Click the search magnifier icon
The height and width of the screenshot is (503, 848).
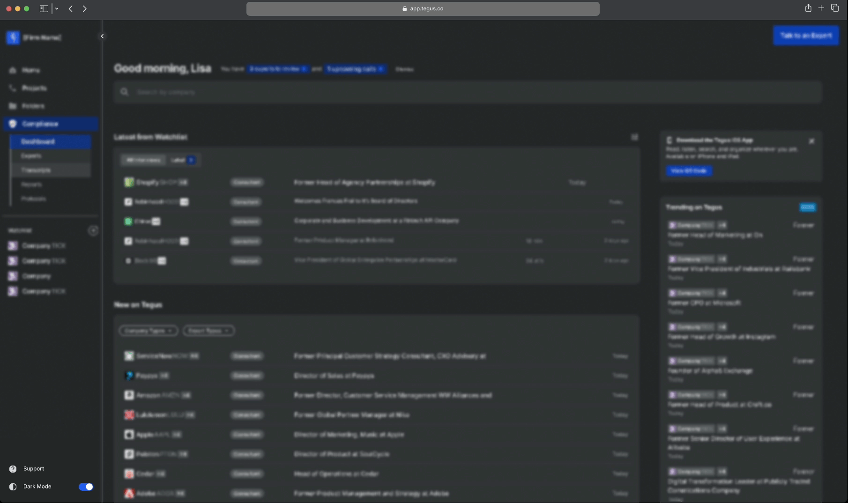124,92
